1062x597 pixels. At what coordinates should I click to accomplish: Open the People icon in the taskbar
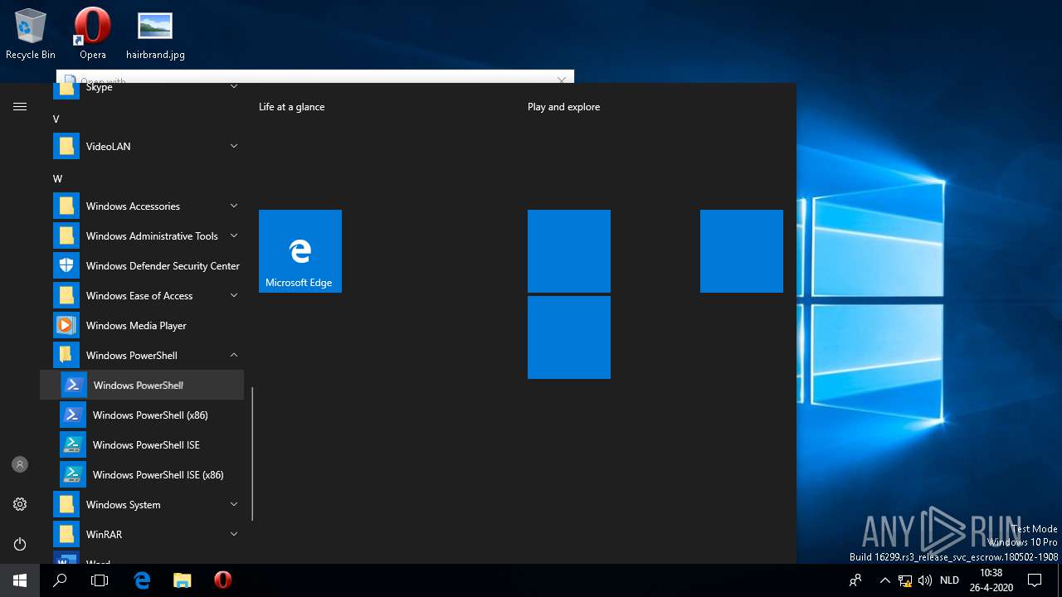click(855, 580)
